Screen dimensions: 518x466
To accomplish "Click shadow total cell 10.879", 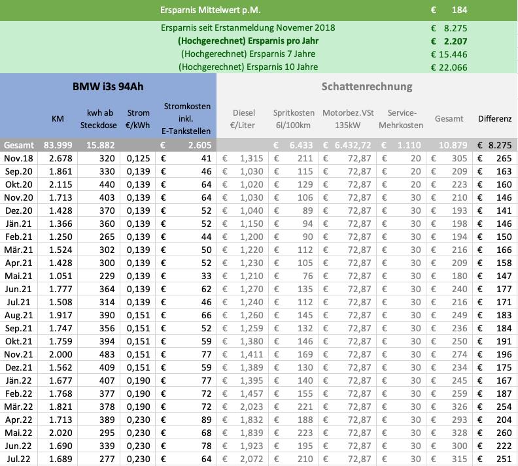I will (x=453, y=145).
